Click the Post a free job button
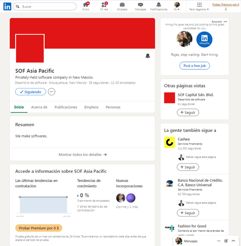 point(194,66)
